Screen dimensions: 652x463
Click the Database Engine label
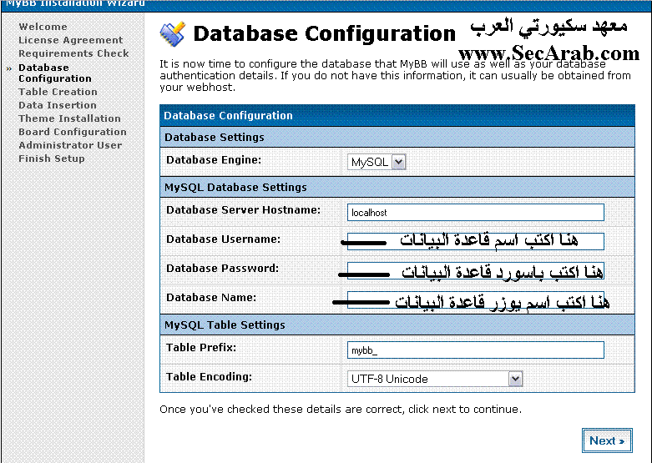(214, 159)
